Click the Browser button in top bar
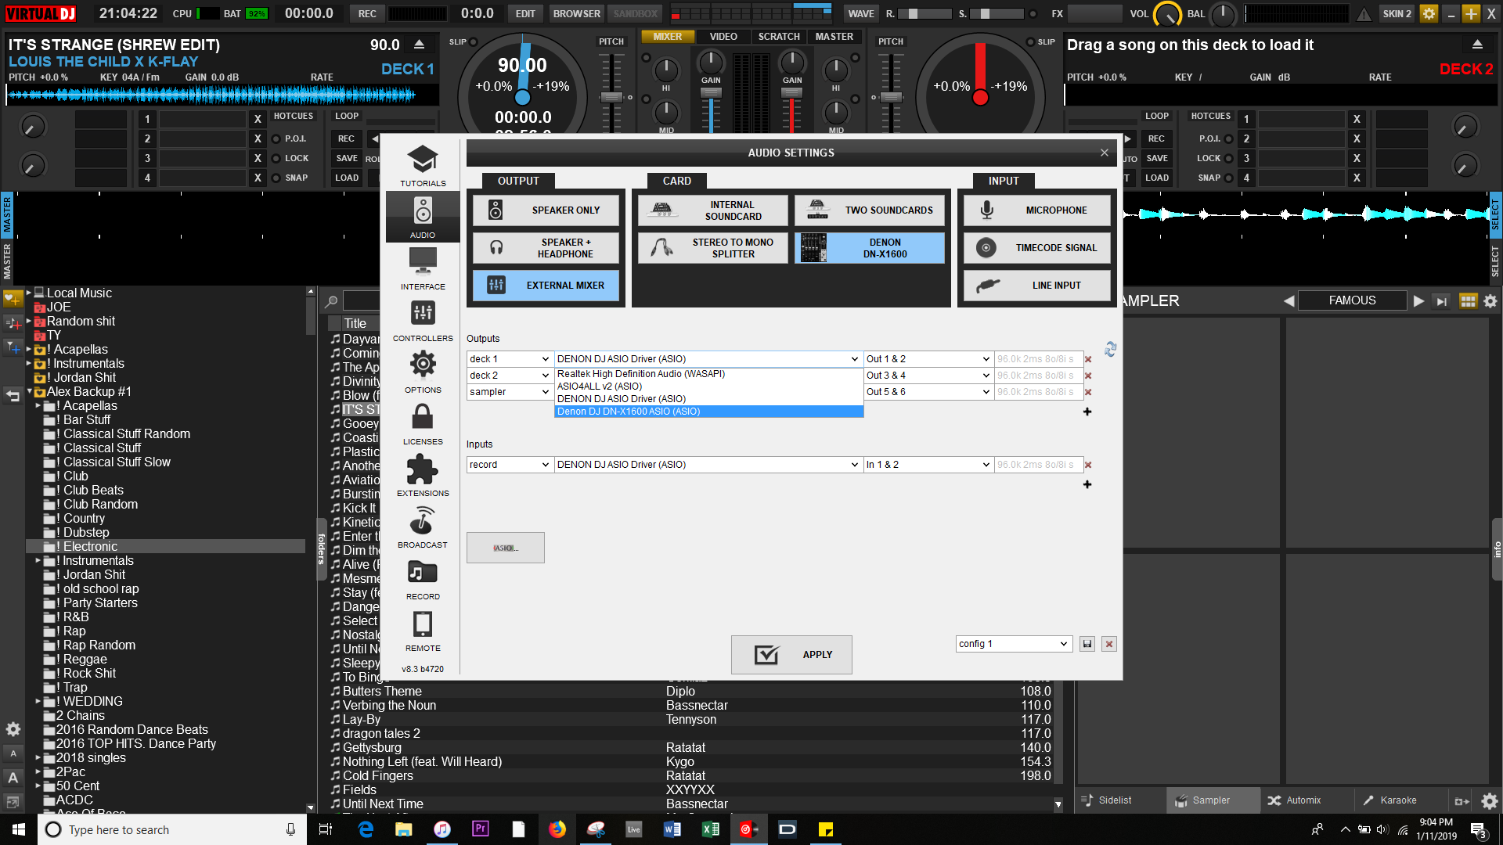This screenshot has width=1503, height=845. [x=577, y=14]
